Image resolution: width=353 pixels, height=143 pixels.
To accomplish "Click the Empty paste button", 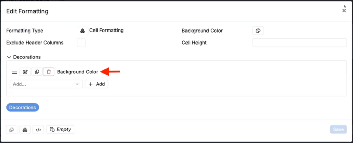I will [x=60, y=129].
